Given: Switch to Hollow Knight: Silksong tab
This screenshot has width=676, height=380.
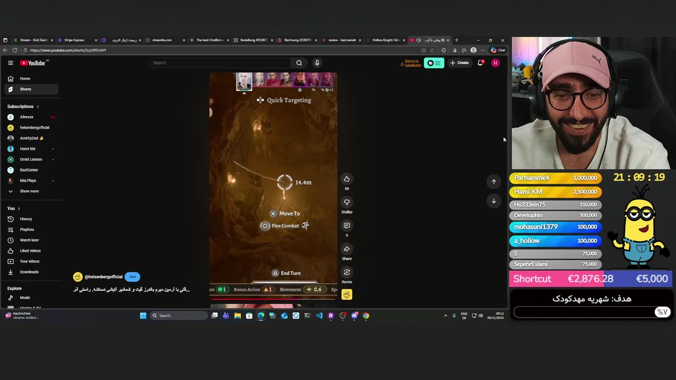Looking at the screenshot, I should [386, 40].
